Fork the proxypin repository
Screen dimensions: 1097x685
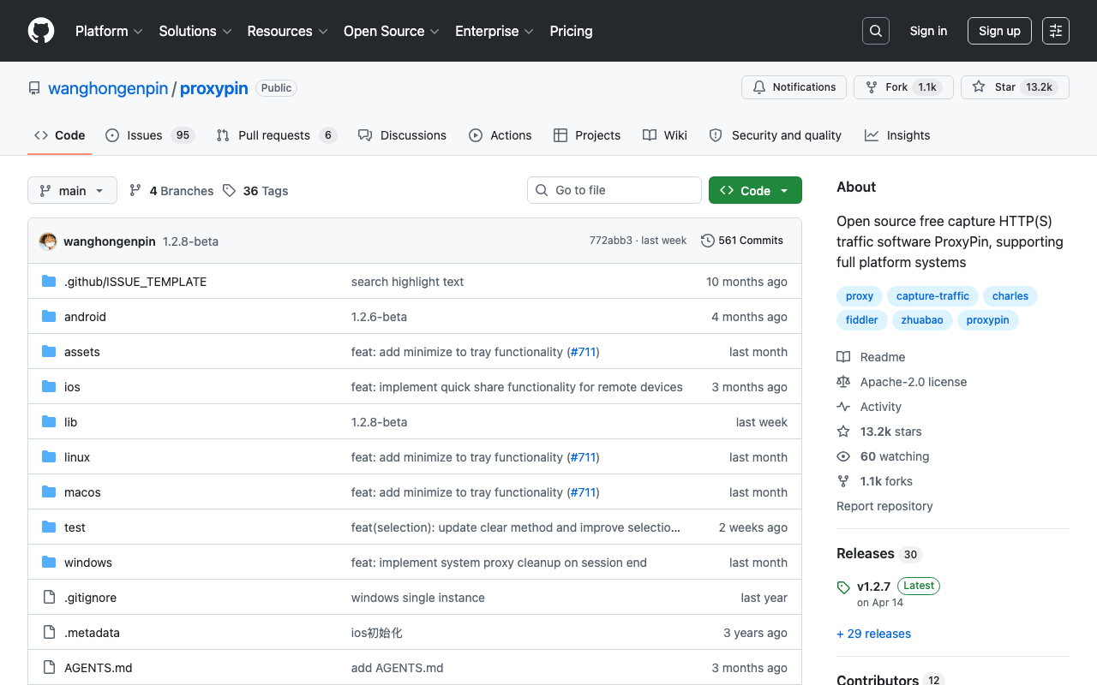coord(903,87)
